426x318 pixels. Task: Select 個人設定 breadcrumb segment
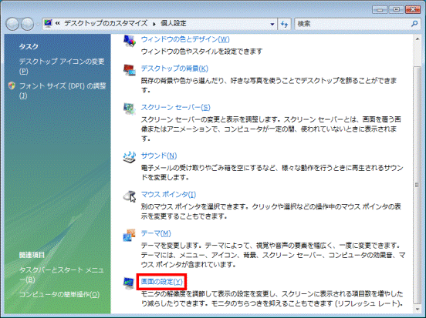tap(174, 24)
